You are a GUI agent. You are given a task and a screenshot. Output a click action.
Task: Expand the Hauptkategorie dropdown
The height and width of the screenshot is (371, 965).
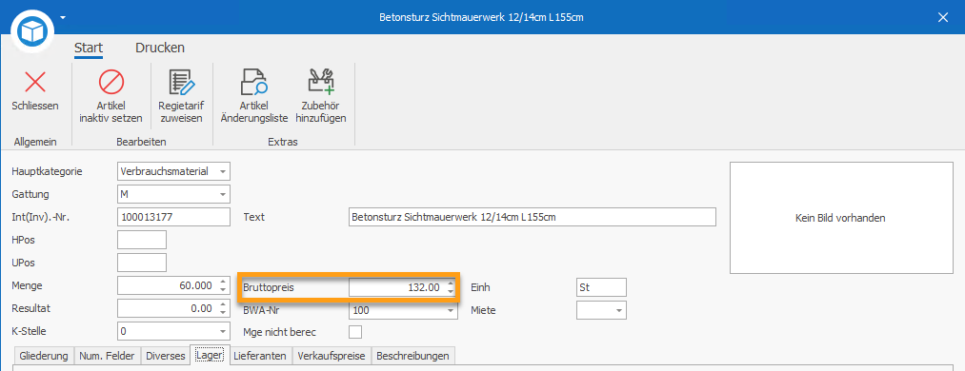tap(223, 171)
